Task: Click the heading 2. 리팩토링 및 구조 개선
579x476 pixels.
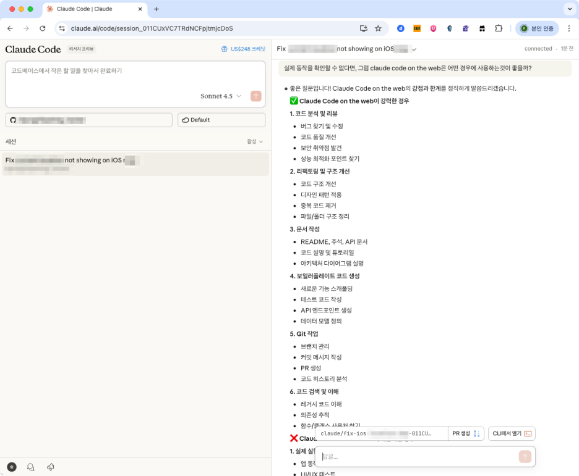Action: tap(319, 171)
